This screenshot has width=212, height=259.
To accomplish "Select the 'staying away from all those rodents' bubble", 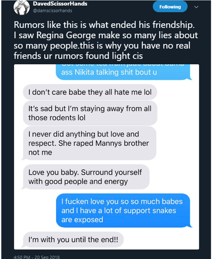I will (90, 113).
